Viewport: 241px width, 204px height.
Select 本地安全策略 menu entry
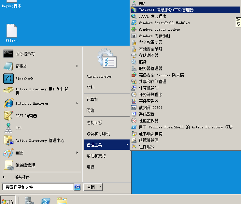(x=185, y=49)
